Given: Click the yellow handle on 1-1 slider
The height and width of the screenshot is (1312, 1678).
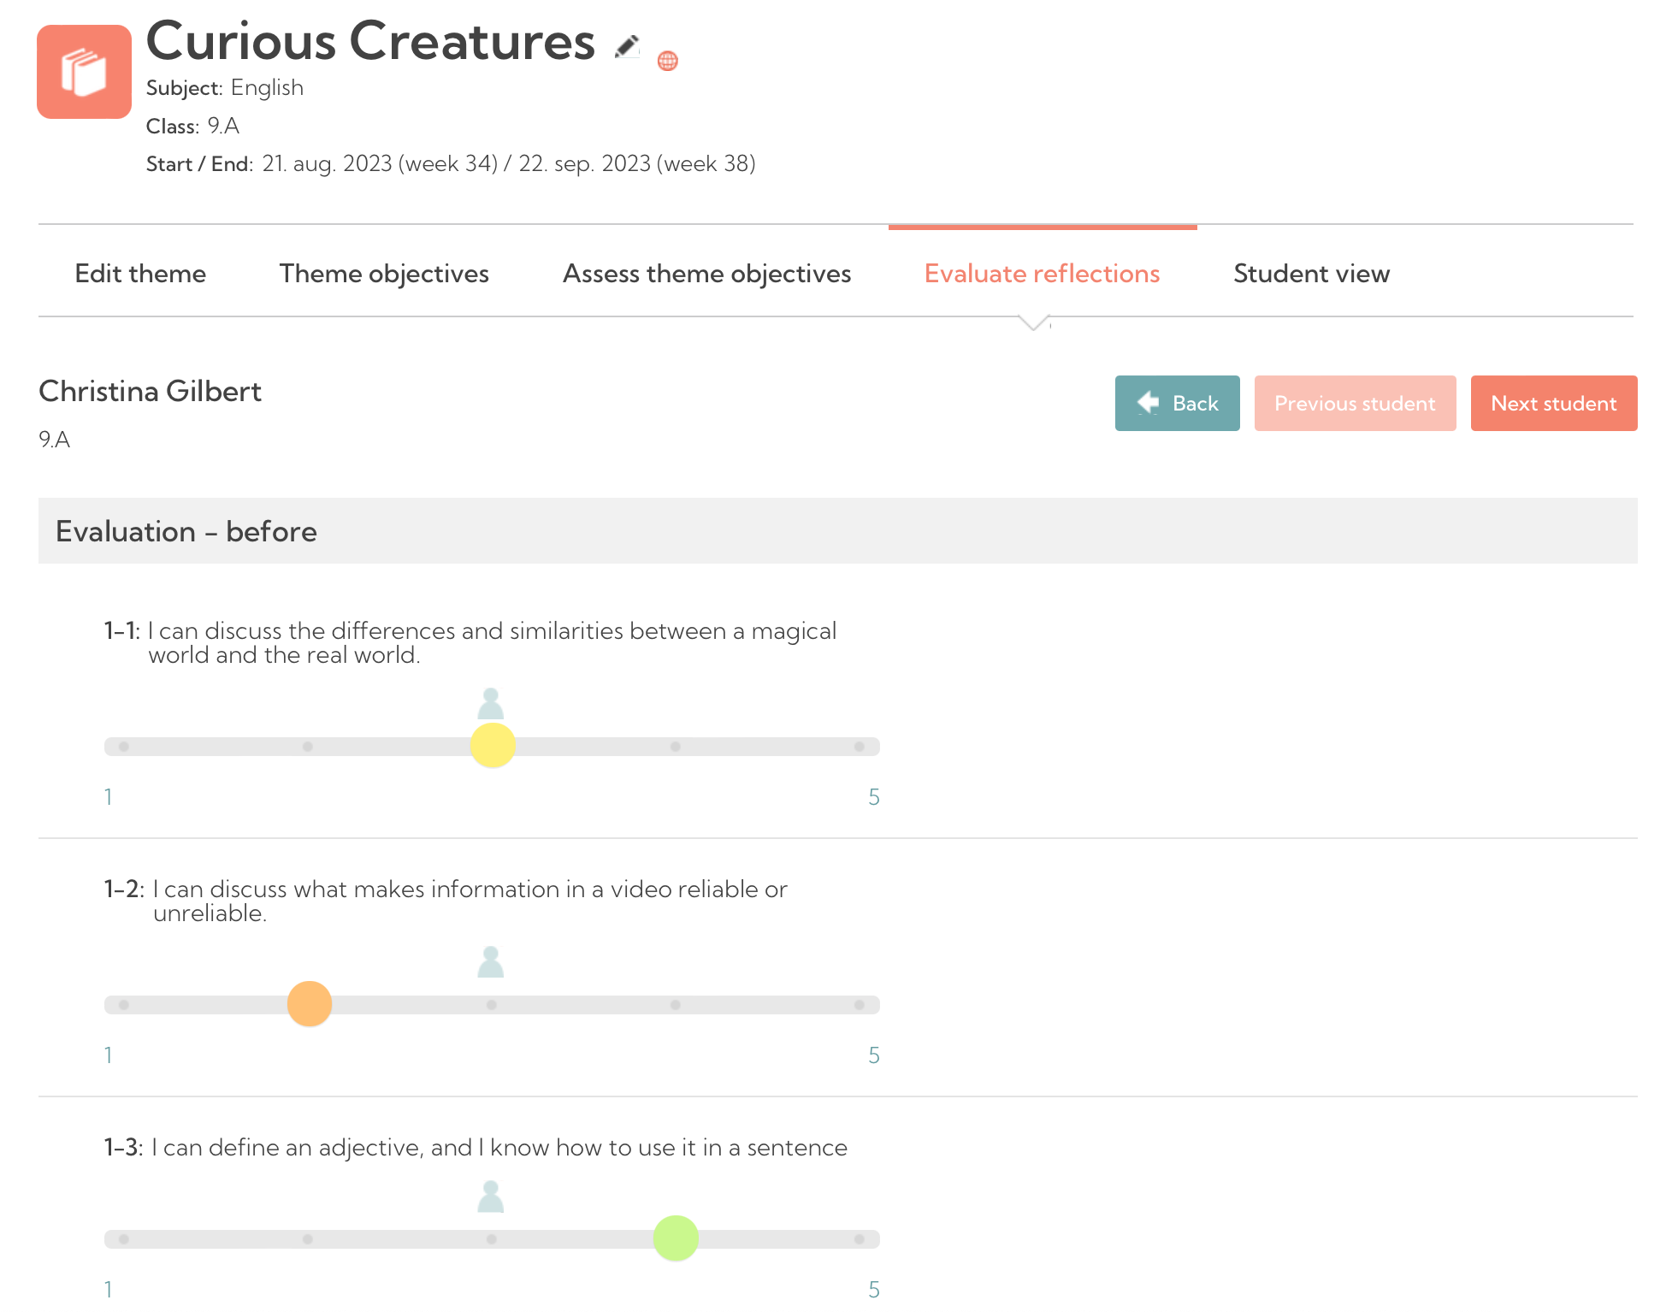Looking at the screenshot, I should click(493, 746).
